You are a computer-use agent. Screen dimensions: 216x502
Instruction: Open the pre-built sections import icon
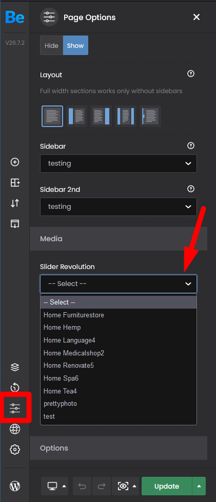pos(15,224)
